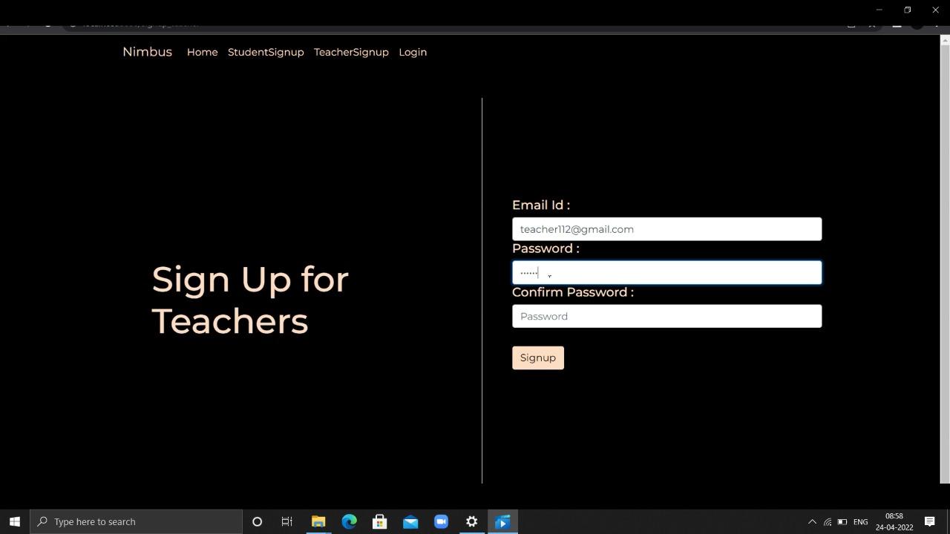Open the Action Center notifications
950x534 pixels.
point(929,521)
